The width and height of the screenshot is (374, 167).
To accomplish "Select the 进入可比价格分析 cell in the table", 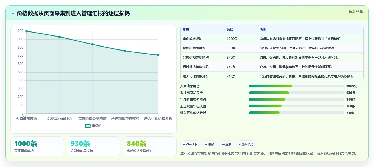I will (x=196, y=76).
